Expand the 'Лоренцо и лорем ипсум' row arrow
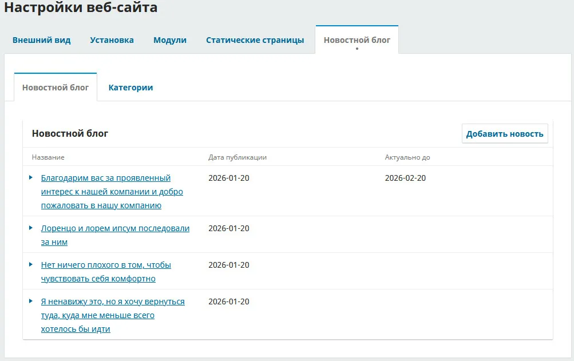 click(31, 228)
